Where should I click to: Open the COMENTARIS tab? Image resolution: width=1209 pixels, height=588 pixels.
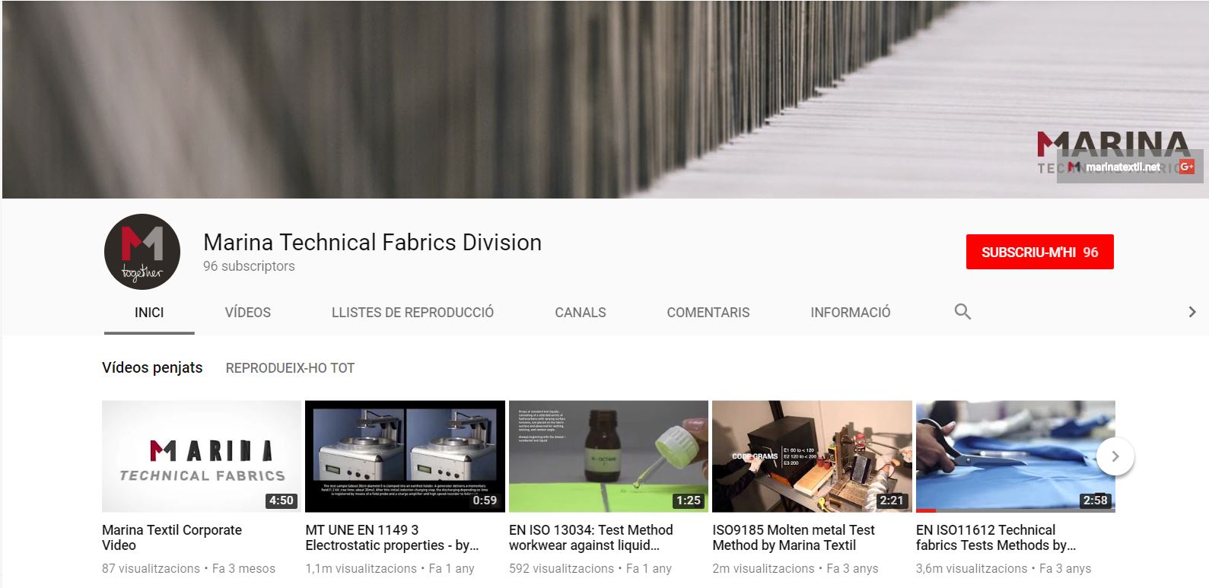708,313
